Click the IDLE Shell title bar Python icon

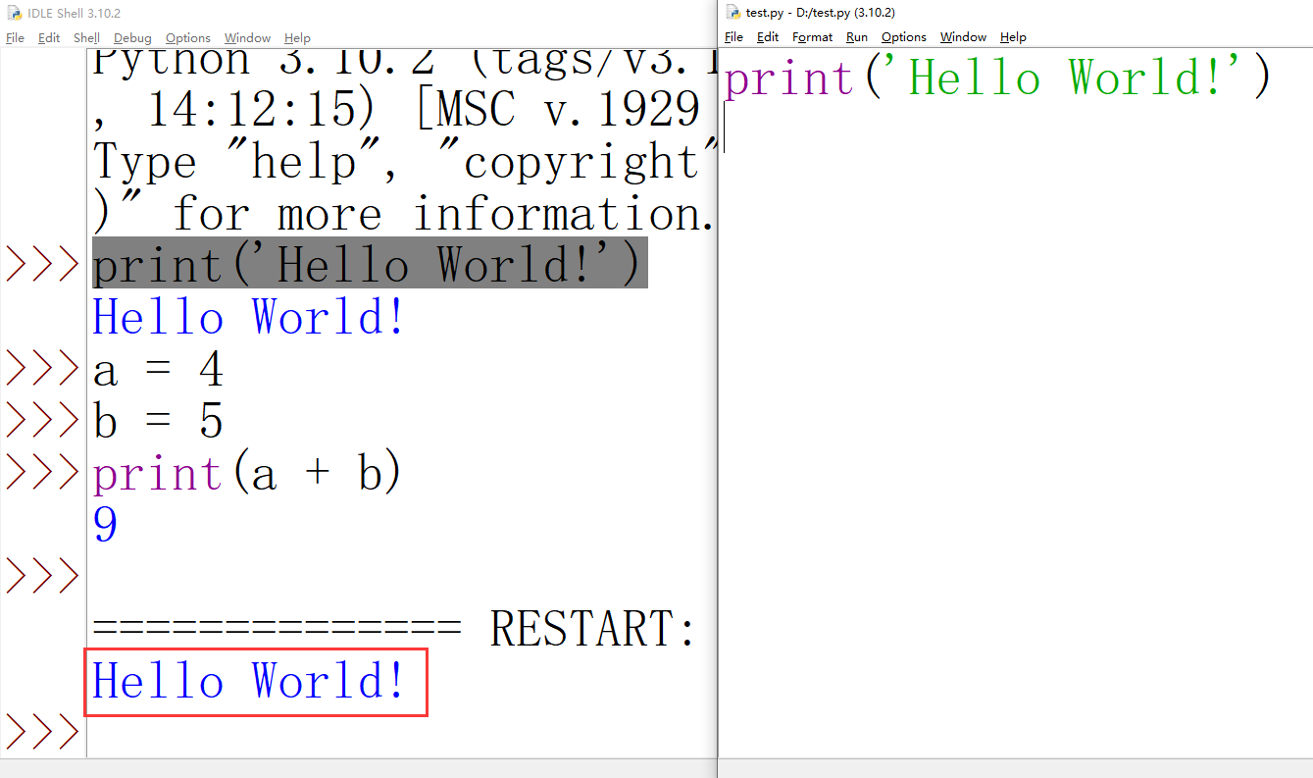coord(14,13)
